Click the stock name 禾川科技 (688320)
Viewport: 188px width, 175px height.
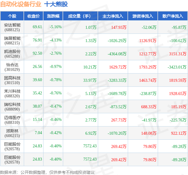click(12, 93)
